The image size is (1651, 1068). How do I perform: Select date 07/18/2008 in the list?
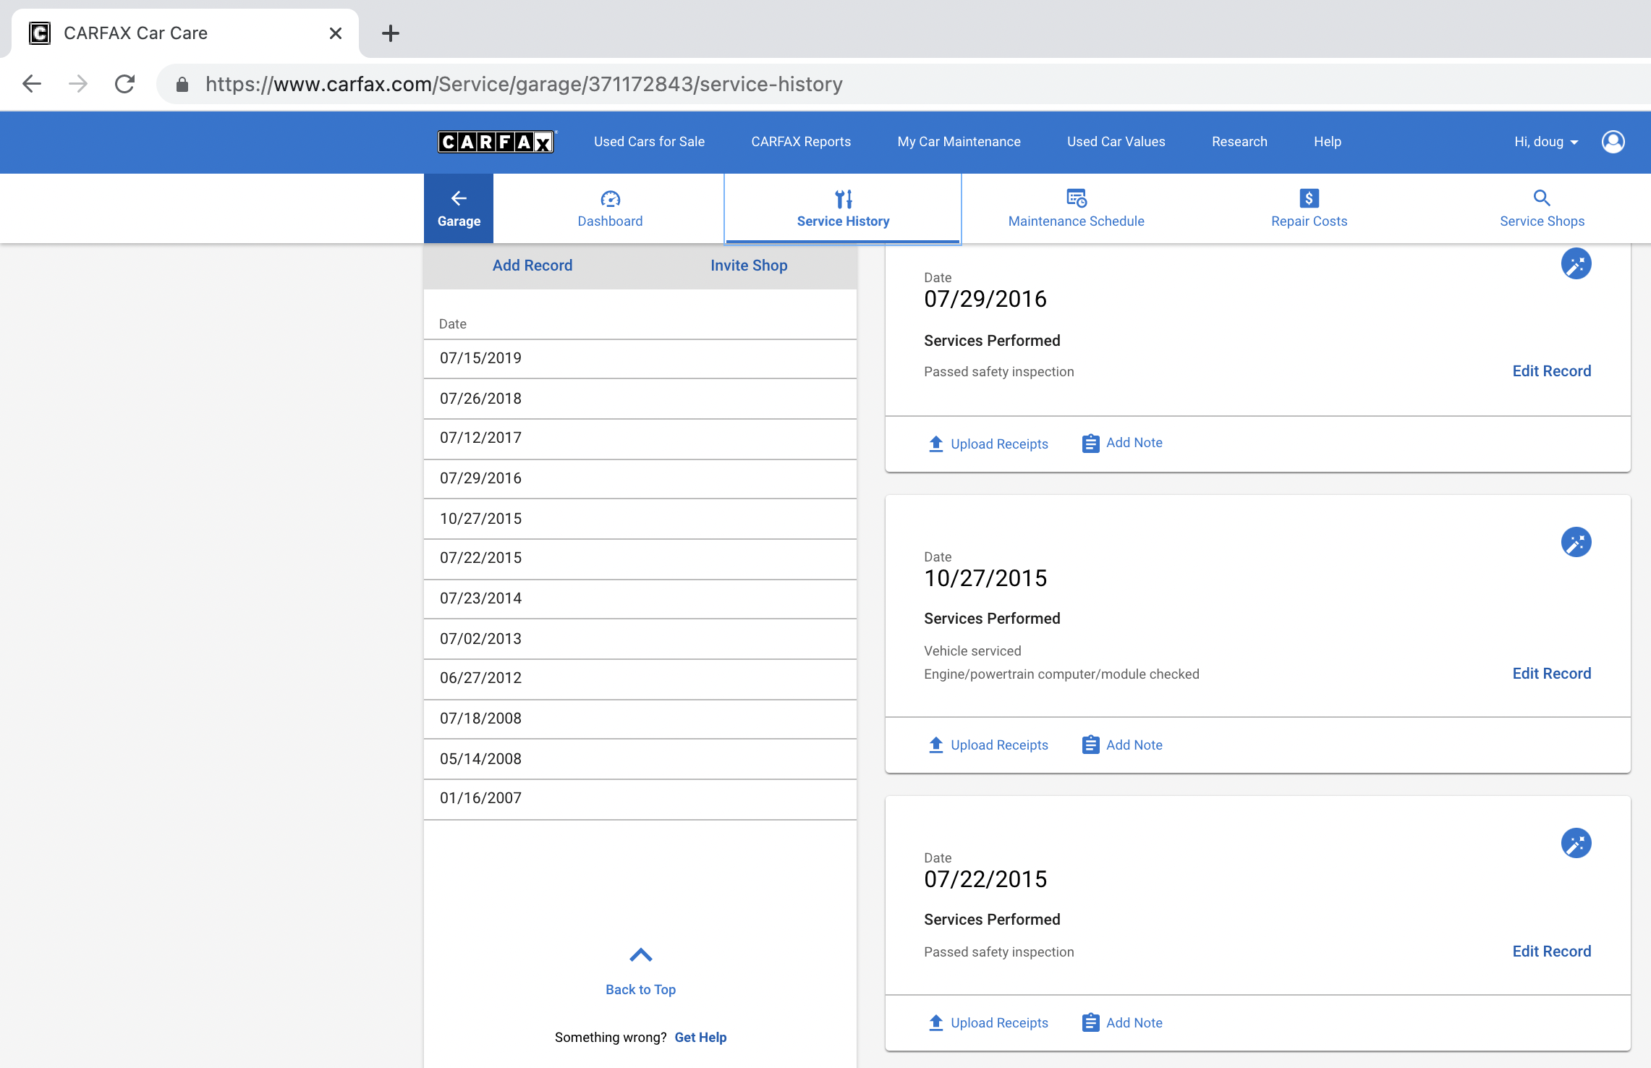click(x=640, y=719)
